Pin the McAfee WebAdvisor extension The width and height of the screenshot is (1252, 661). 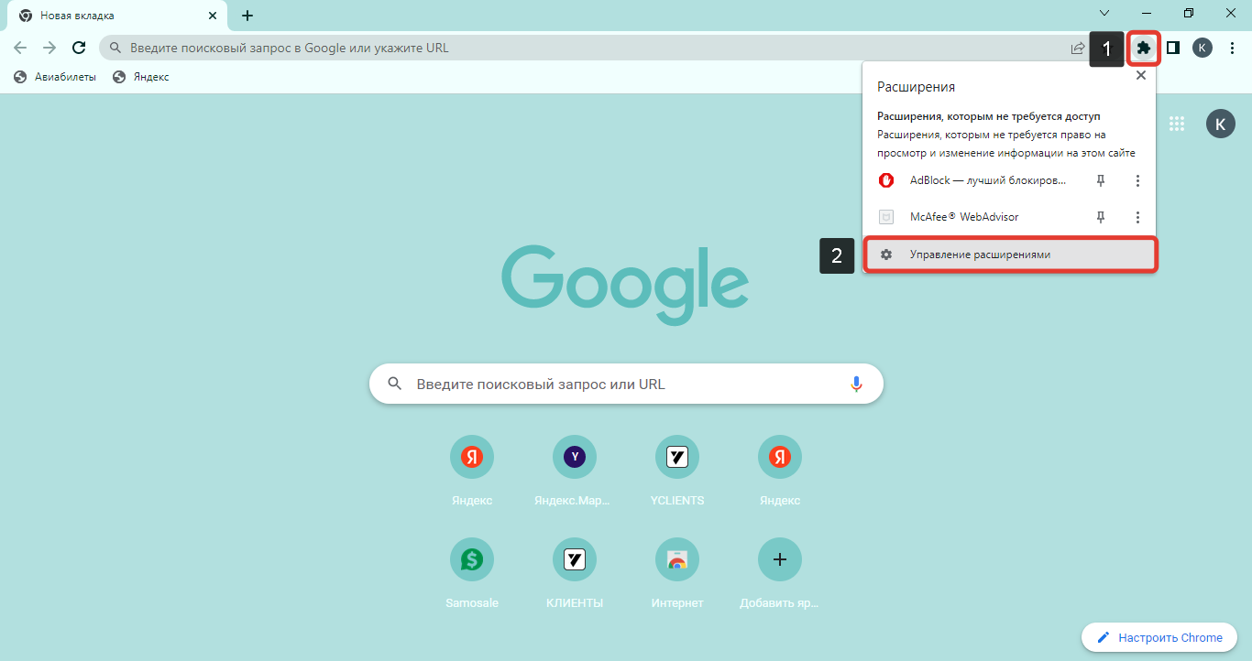(x=1102, y=217)
